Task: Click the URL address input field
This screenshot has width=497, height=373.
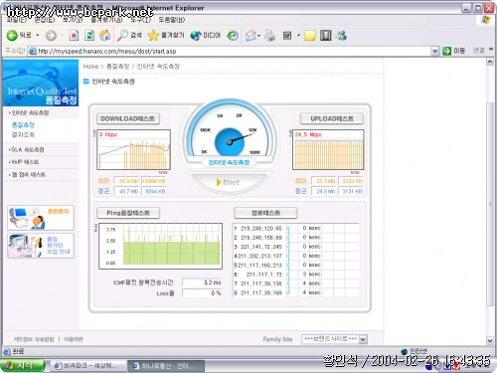Action: point(229,51)
